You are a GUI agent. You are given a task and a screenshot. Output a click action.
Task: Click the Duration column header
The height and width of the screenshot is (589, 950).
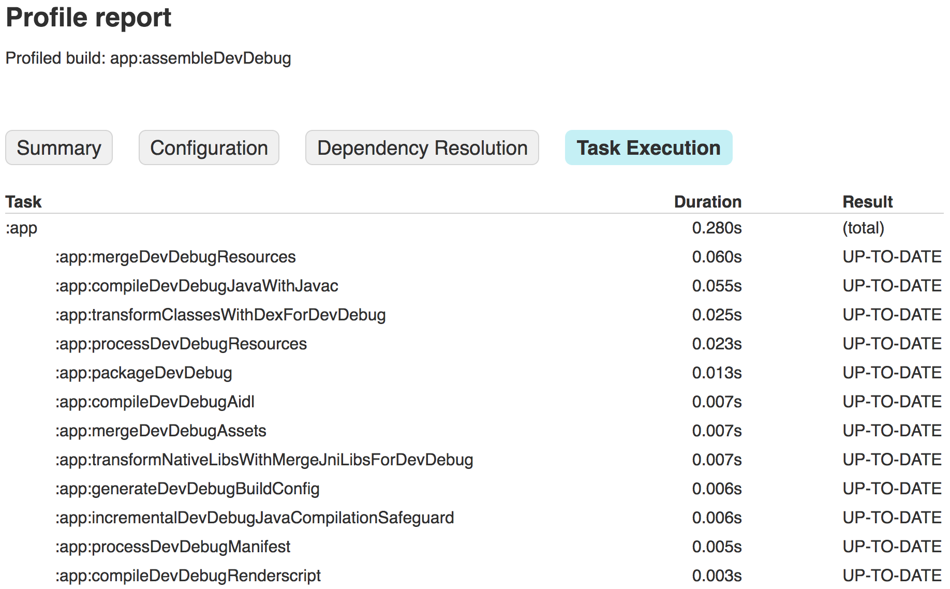coord(707,202)
